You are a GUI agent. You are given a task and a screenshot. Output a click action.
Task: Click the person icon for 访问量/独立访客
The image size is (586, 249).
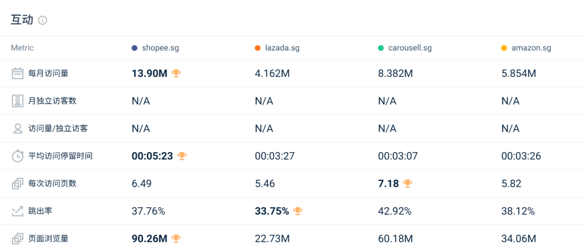pyautogui.click(x=17, y=129)
